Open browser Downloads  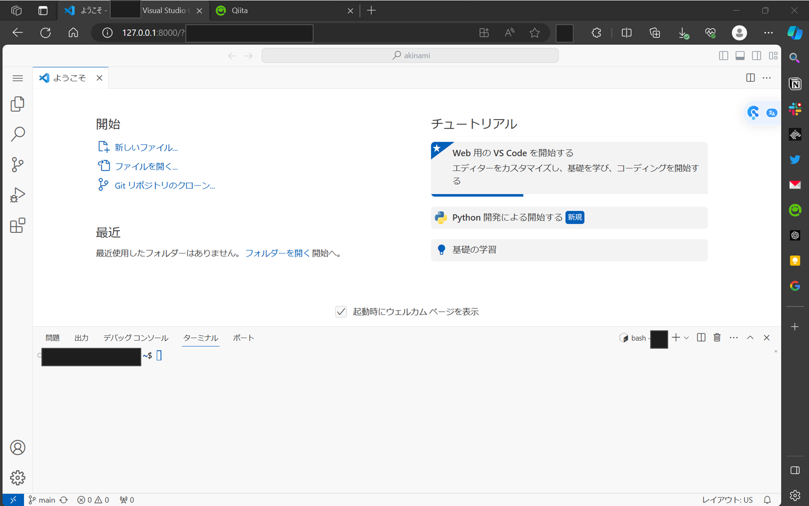coord(683,33)
